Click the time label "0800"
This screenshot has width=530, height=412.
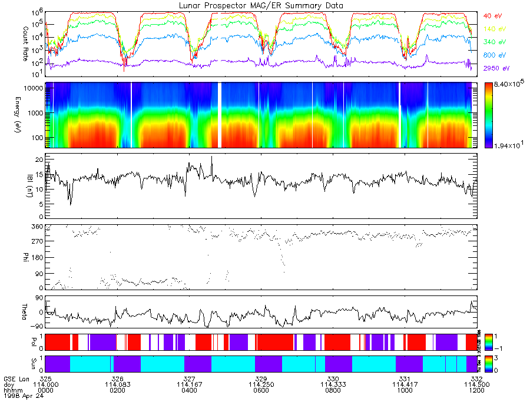333,390
